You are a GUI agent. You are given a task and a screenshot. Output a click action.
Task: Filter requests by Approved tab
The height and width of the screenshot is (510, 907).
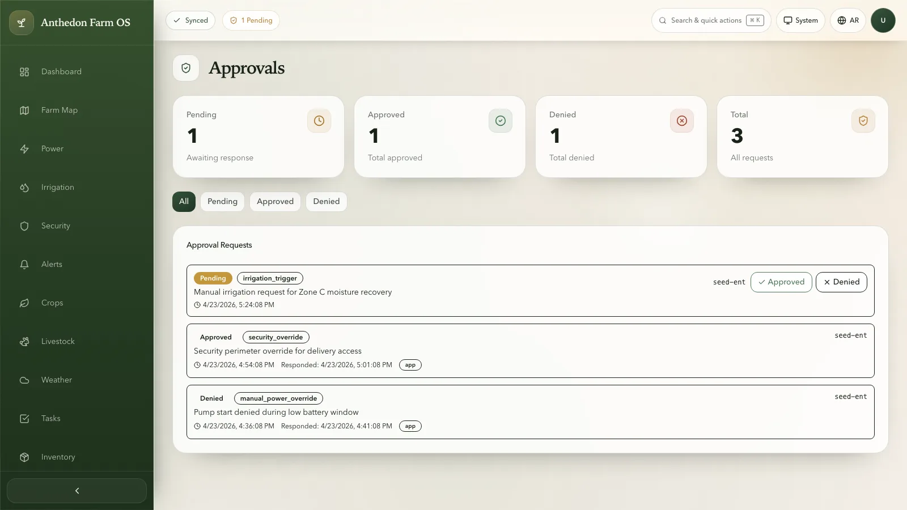click(x=275, y=202)
